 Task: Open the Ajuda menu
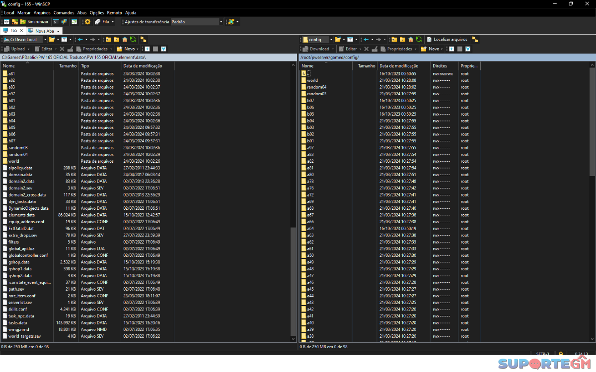coord(131,12)
